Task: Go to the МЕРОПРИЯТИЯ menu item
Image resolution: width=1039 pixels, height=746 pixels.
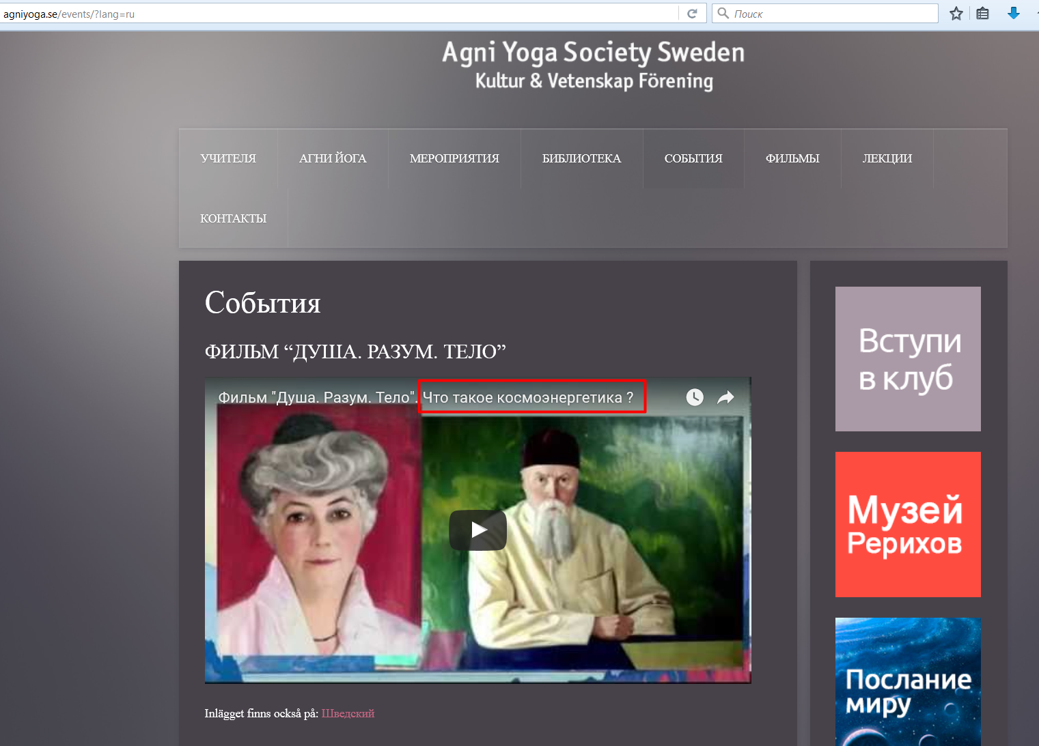Action: (454, 158)
